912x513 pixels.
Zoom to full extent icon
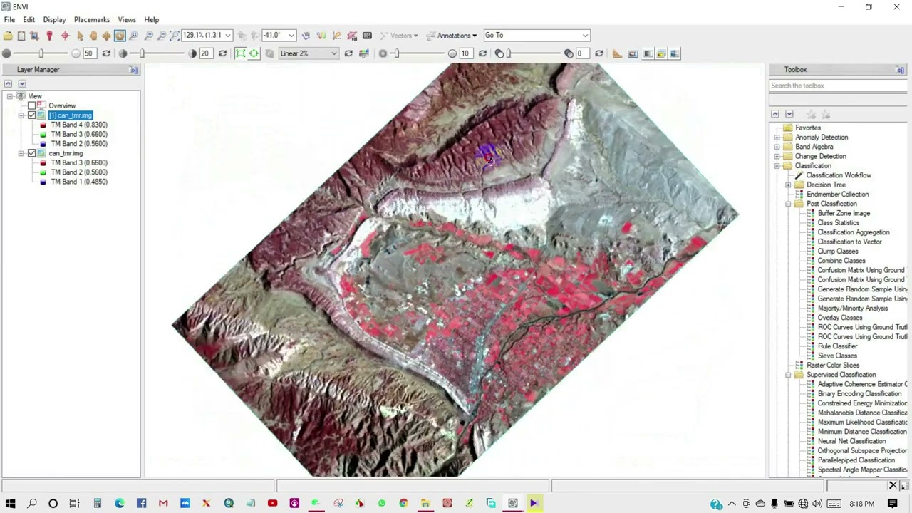pos(175,35)
